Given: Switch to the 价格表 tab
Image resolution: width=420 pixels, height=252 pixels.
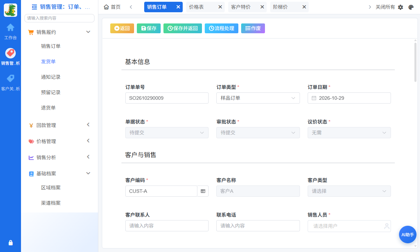Looking at the screenshot, I should [x=197, y=7].
